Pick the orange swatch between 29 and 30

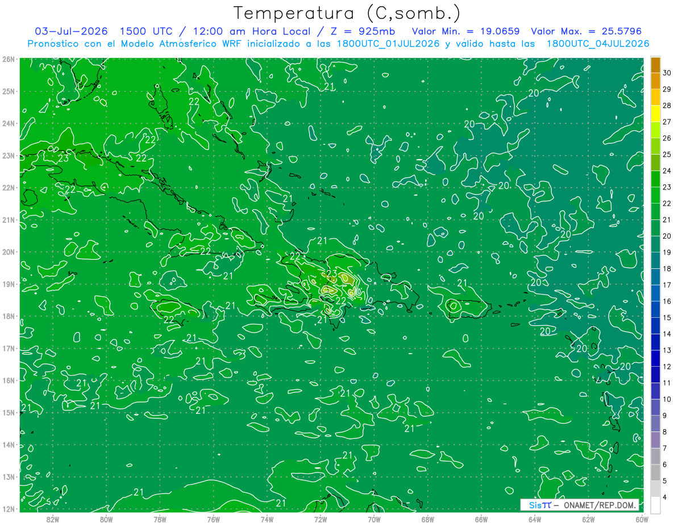click(x=655, y=81)
